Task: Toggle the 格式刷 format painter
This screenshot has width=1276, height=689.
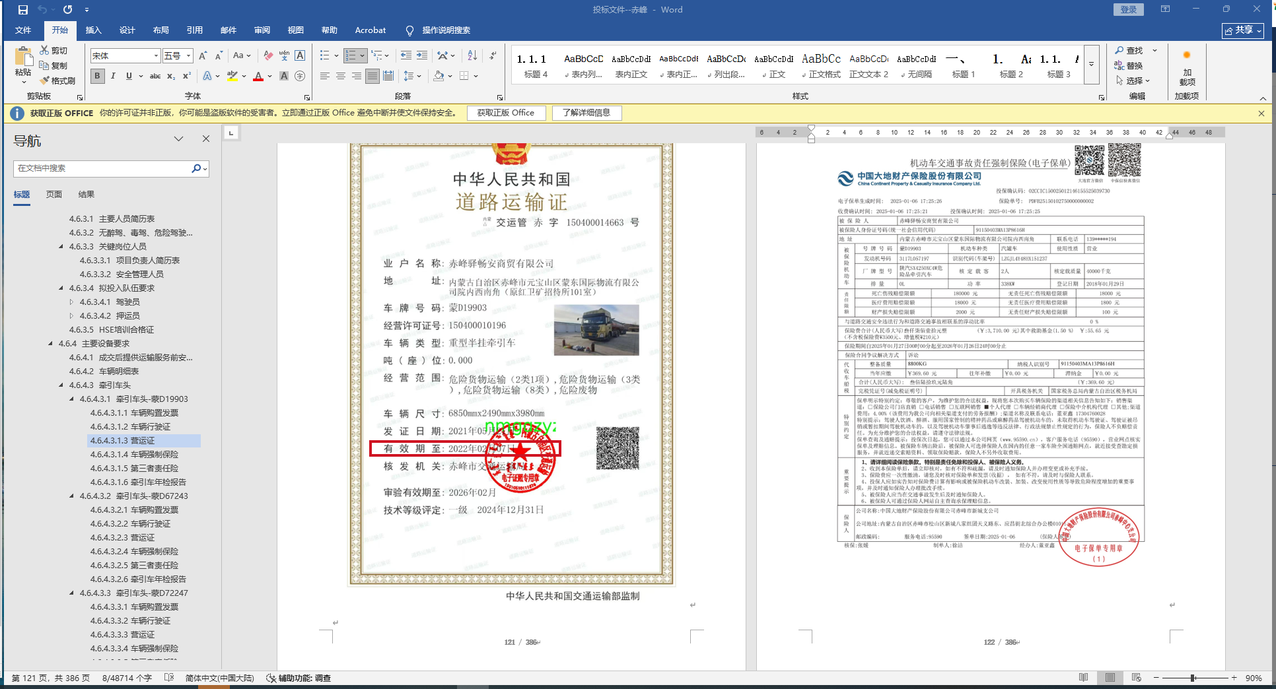Action: click(x=57, y=81)
